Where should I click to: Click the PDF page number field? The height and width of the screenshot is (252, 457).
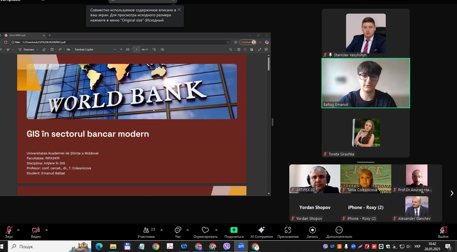coord(136,50)
